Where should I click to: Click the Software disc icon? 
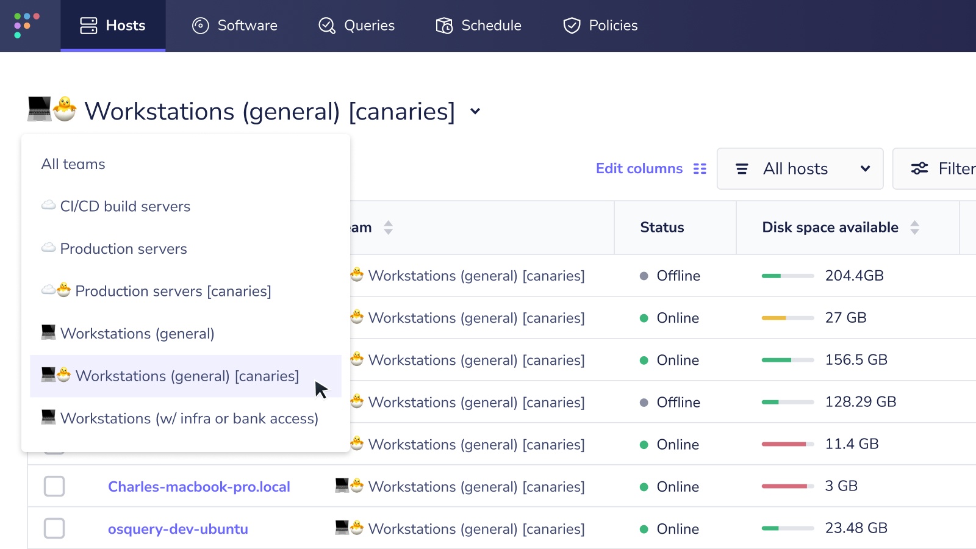pos(201,26)
